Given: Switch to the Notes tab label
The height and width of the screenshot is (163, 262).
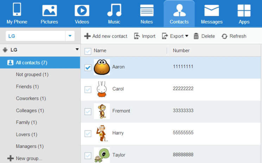Looking at the screenshot, I should [x=147, y=22].
